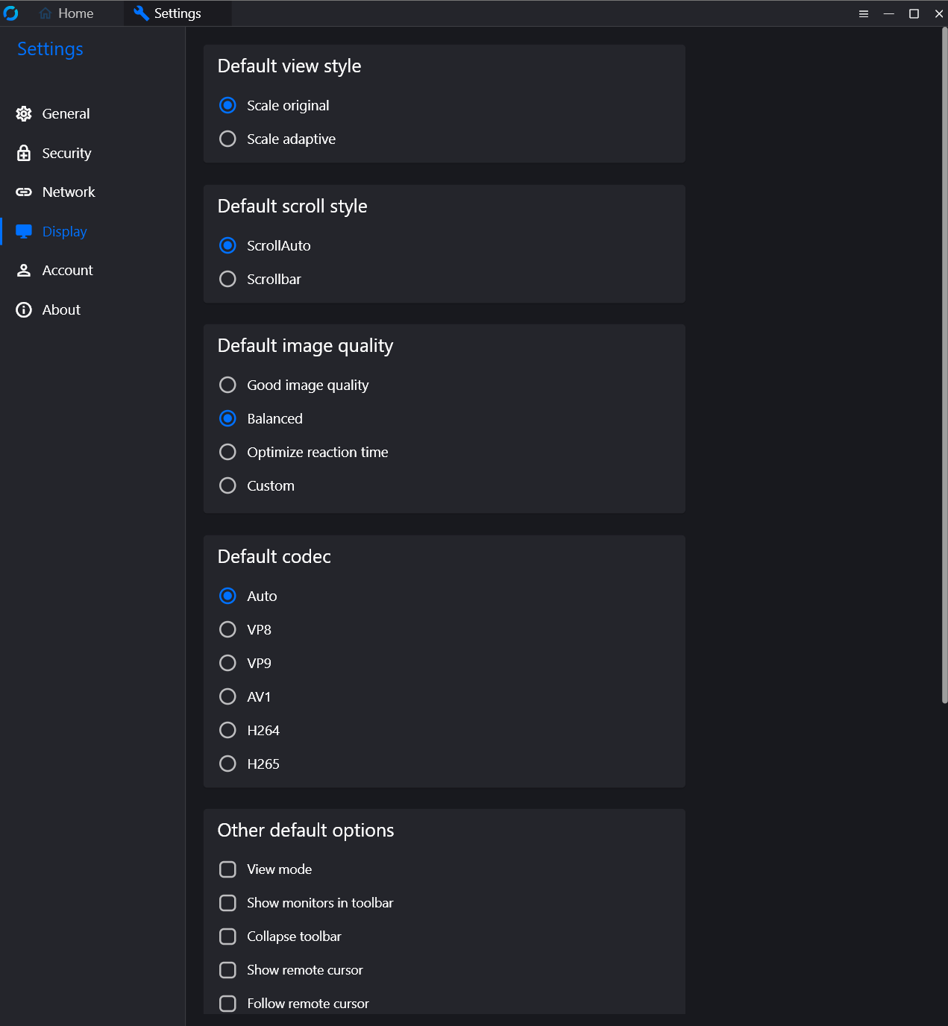Select Good image quality option
Screen dimensions: 948x1026
click(x=227, y=385)
